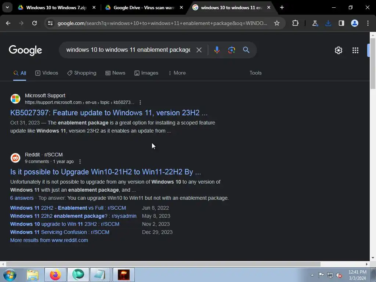
Task: Open KB5027397 Feature update result
Action: (x=109, y=113)
